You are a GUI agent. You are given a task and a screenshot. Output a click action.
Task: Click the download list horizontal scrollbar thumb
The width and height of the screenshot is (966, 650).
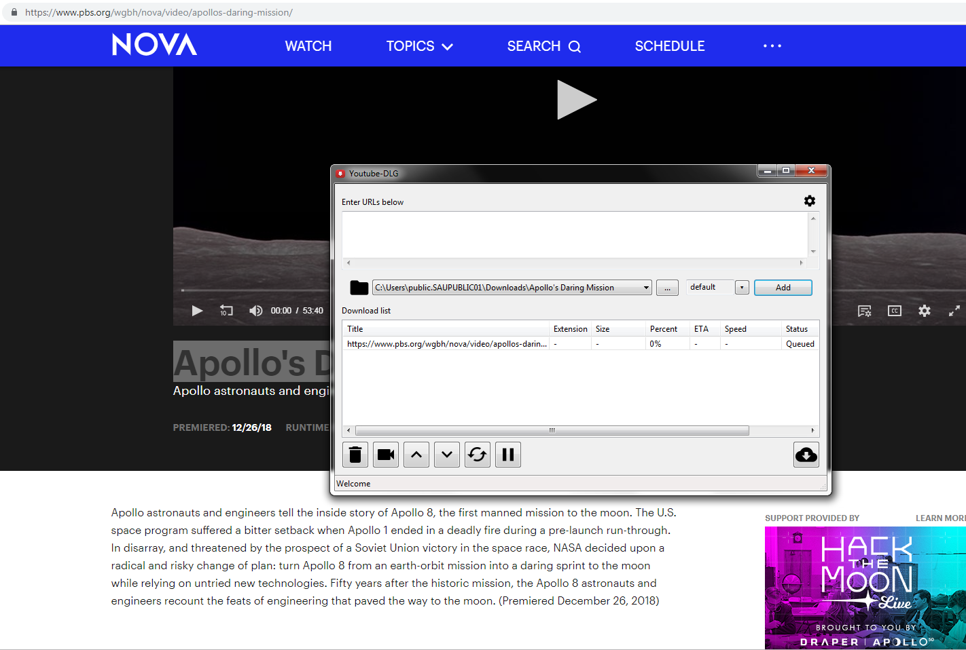552,430
